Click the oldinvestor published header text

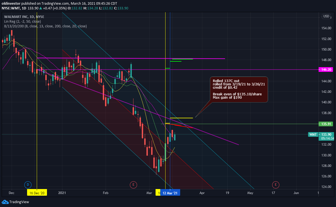59,3
